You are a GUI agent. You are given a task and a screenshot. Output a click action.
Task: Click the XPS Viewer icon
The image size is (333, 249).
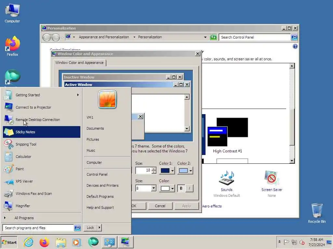click(9, 182)
